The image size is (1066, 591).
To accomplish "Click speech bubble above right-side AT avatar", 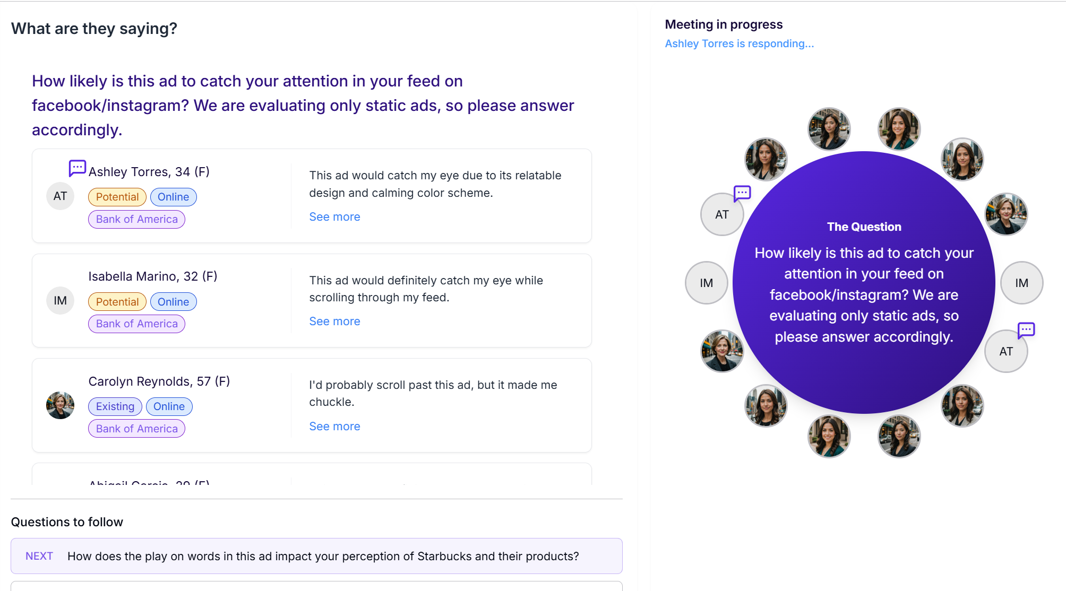I will pyautogui.click(x=1026, y=330).
